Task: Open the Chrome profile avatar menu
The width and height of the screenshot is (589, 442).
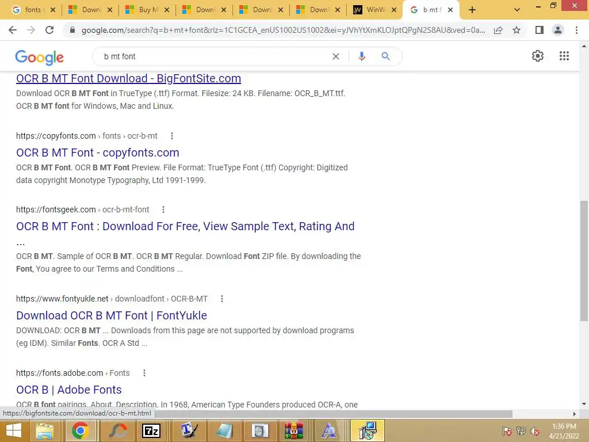Action: click(558, 30)
